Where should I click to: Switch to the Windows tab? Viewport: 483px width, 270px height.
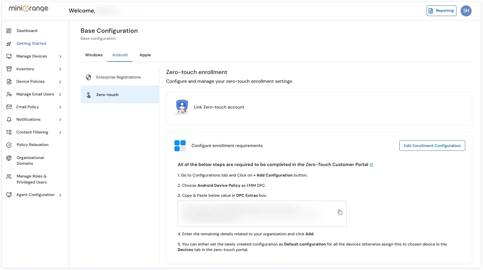[94, 55]
